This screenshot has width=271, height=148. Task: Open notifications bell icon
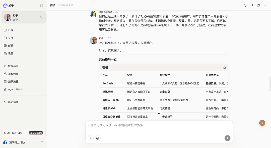click(42, 142)
